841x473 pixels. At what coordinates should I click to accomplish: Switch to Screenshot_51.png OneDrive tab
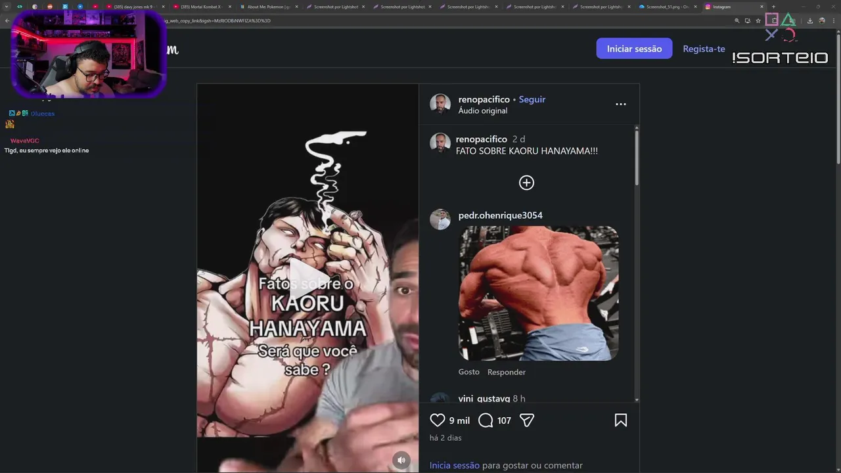click(x=667, y=7)
